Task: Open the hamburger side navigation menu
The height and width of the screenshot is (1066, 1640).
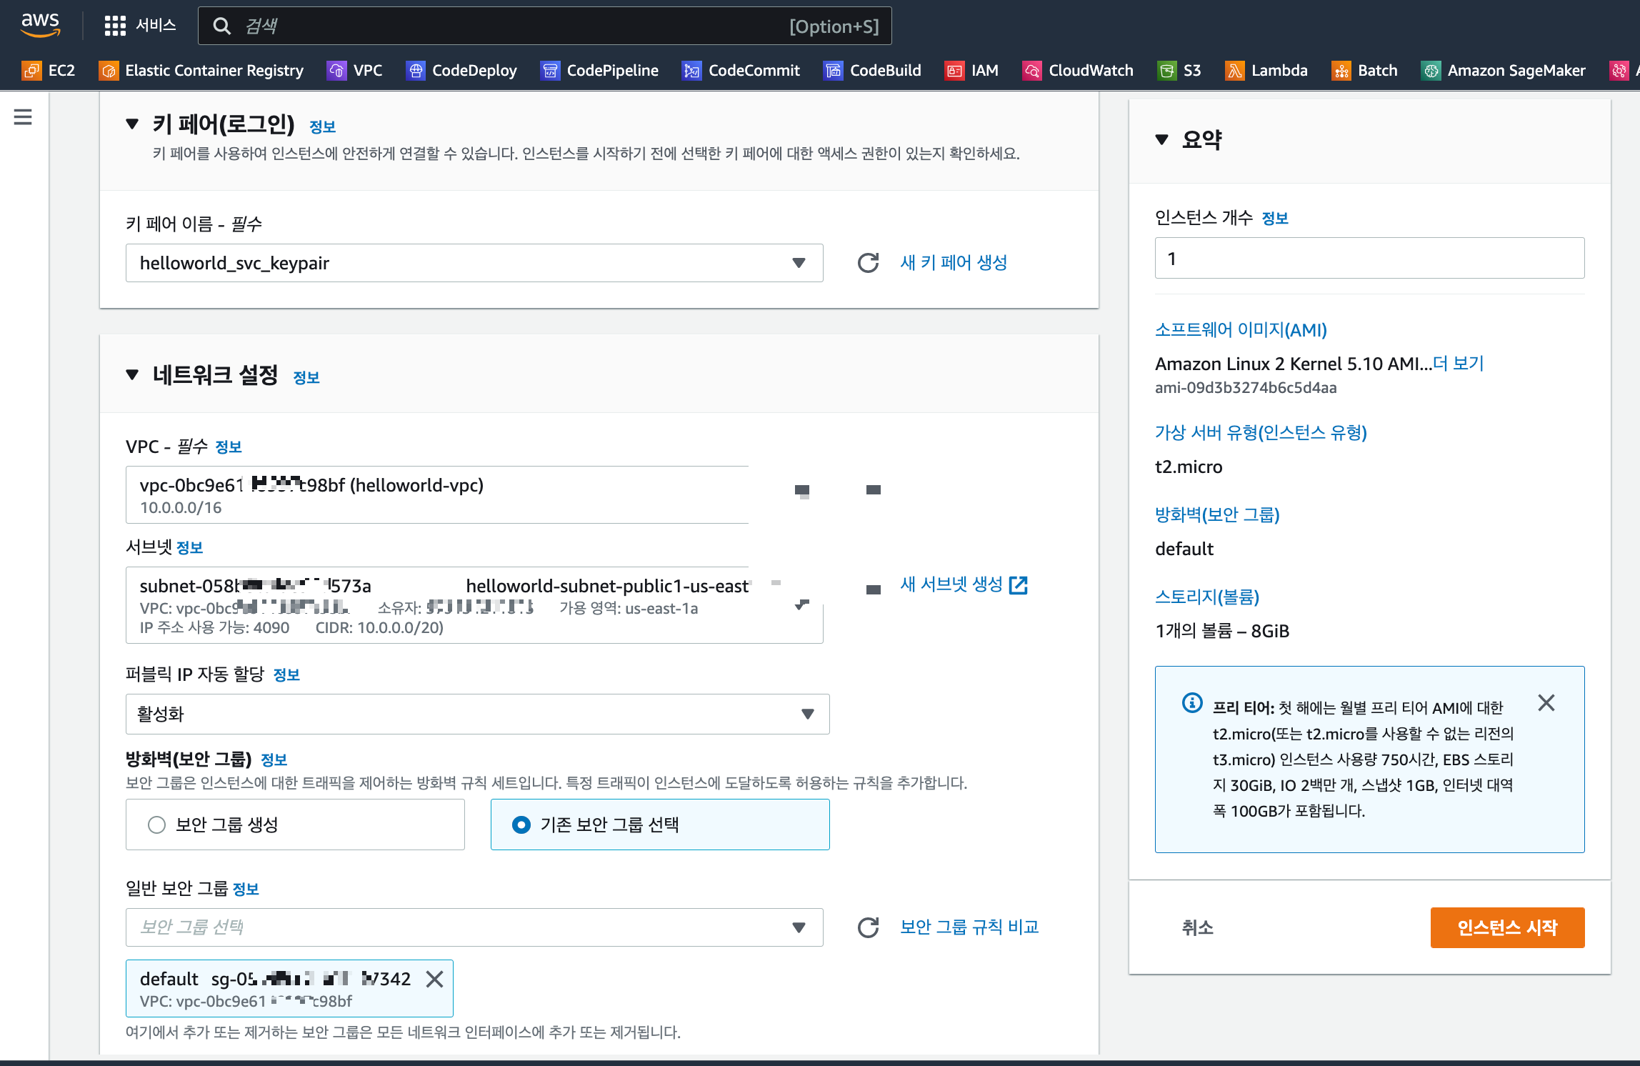Action: click(x=23, y=116)
